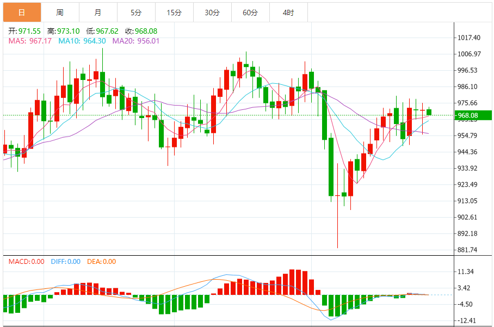Switch to the 月 monthly tab
This screenshot has width=494, height=327.
click(x=98, y=13)
